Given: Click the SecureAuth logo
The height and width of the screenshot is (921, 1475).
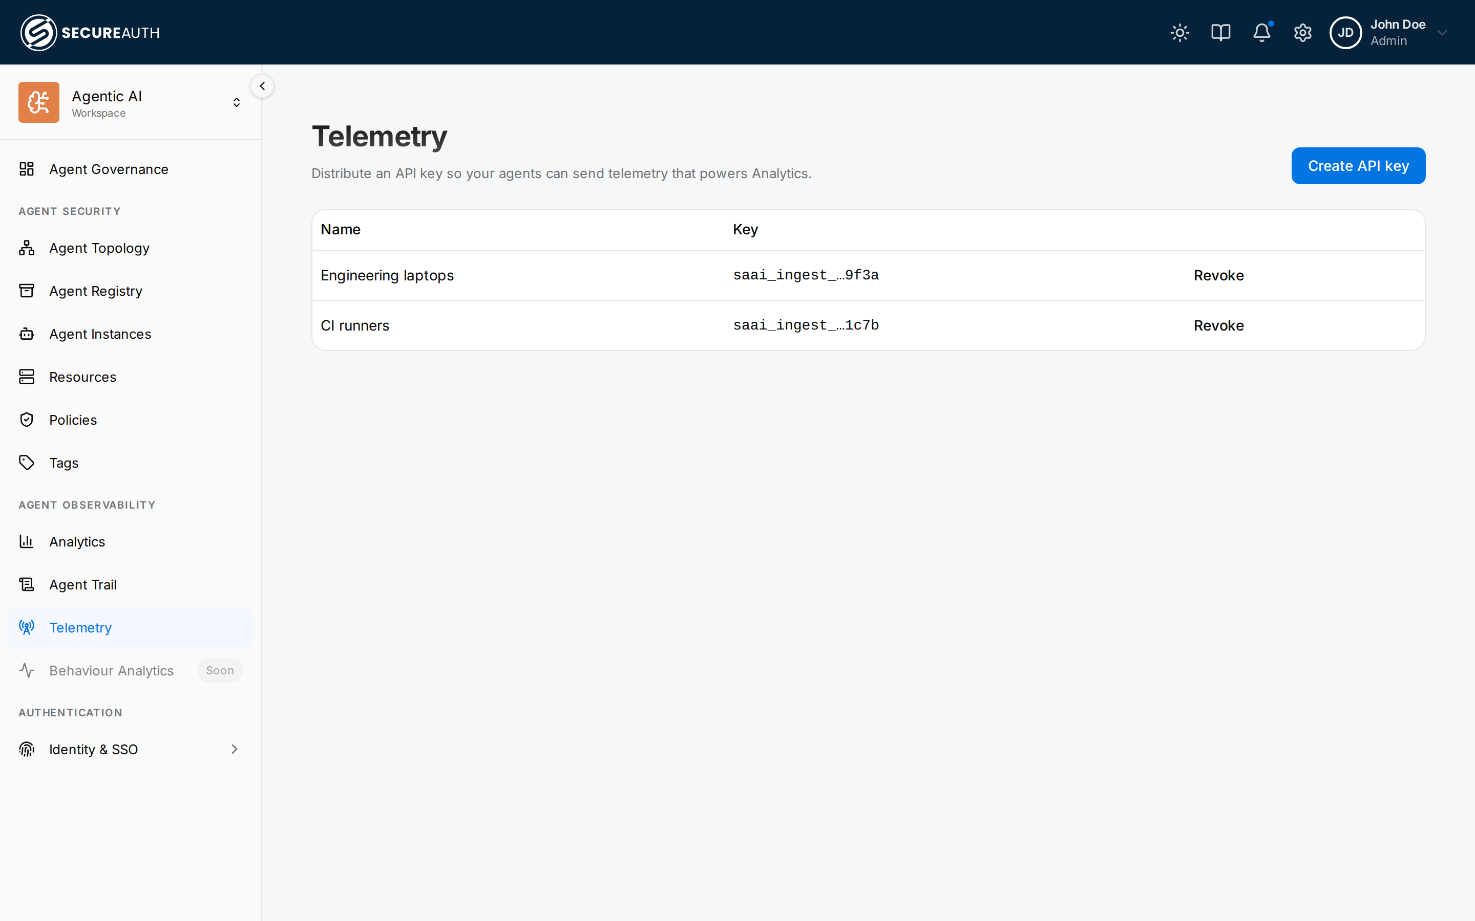Looking at the screenshot, I should click(x=90, y=32).
